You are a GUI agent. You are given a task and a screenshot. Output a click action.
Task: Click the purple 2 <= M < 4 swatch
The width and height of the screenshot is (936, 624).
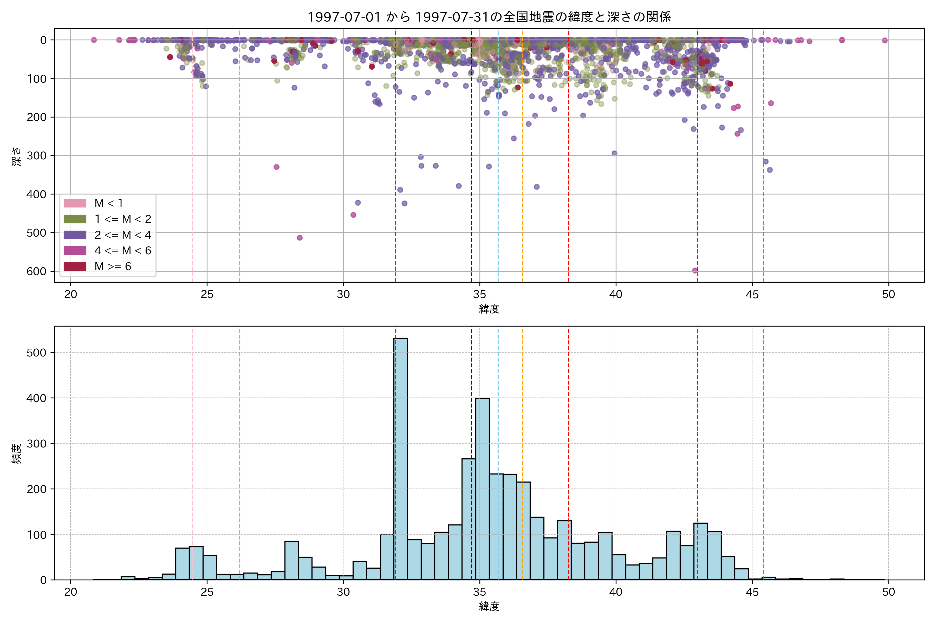pos(75,235)
